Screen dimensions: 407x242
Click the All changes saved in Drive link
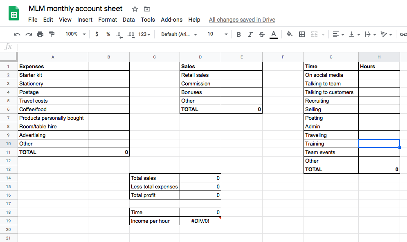242,20
